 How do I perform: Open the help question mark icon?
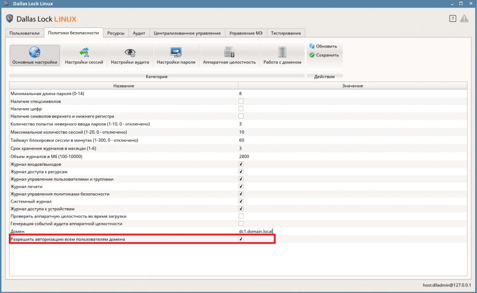point(453,19)
